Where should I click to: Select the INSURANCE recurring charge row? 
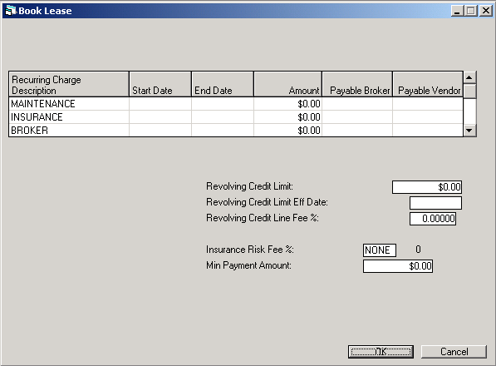tap(236, 117)
